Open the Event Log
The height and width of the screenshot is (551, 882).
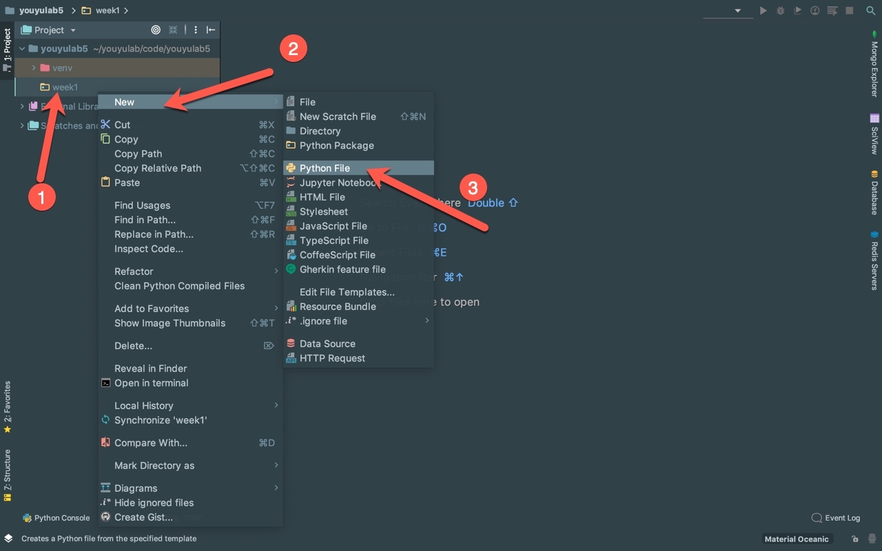pos(836,518)
